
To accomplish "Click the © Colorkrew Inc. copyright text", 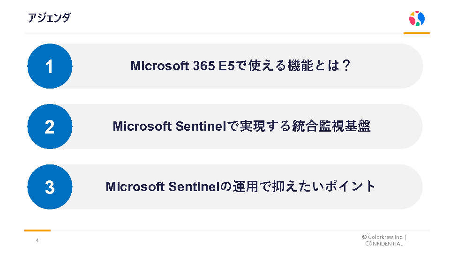I will pyautogui.click(x=383, y=237).
